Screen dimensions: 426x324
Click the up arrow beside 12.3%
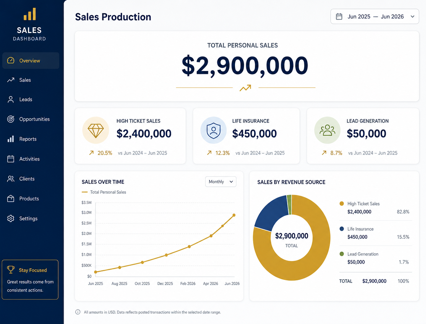tap(209, 153)
